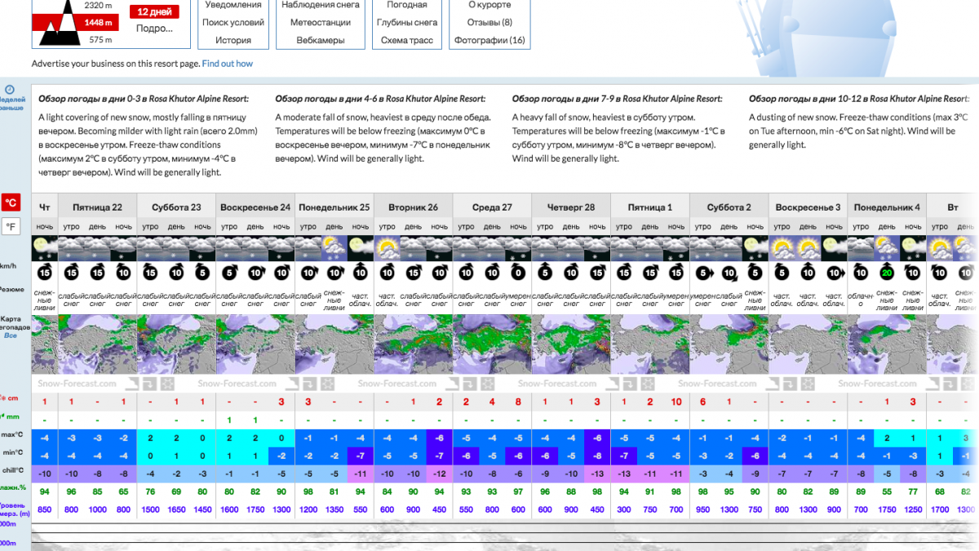
Task: Click Все link under precipitation map label
Action: tap(11, 335)
